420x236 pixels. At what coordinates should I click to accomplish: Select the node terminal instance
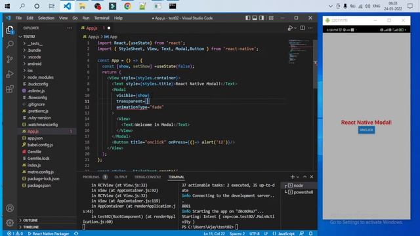tap(298, 185)
